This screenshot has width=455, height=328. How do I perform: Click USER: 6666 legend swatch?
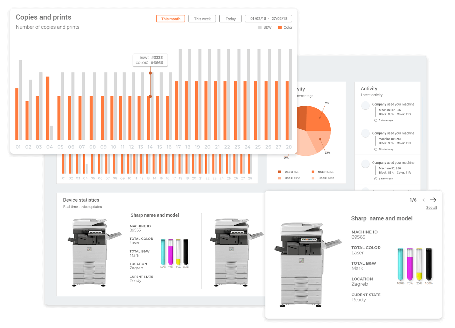(x=313, y=172)
